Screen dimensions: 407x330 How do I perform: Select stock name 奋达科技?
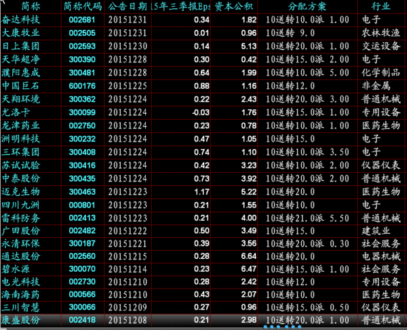20,20
